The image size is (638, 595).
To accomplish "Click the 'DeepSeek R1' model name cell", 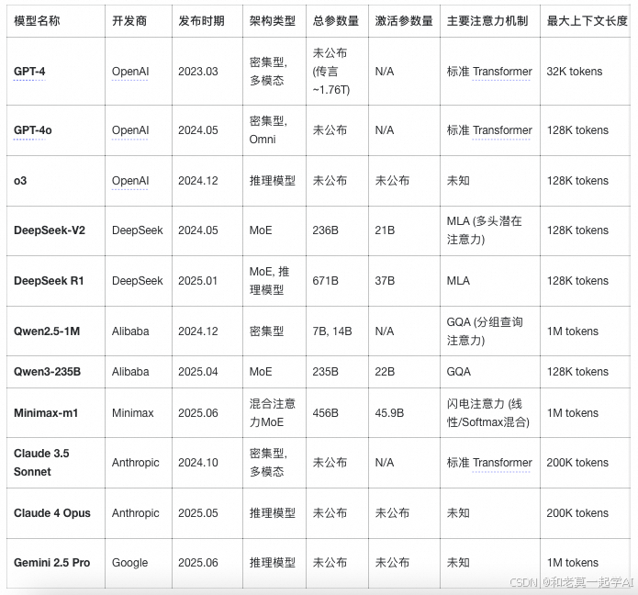I will pos(56,281).
